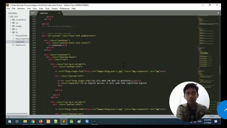
Task: Click the images folder name
Action: pos(19,26)
